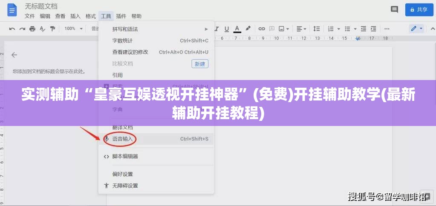Open the 编辑 menu
Screen dimensions: 436x206
pos(45,16)
